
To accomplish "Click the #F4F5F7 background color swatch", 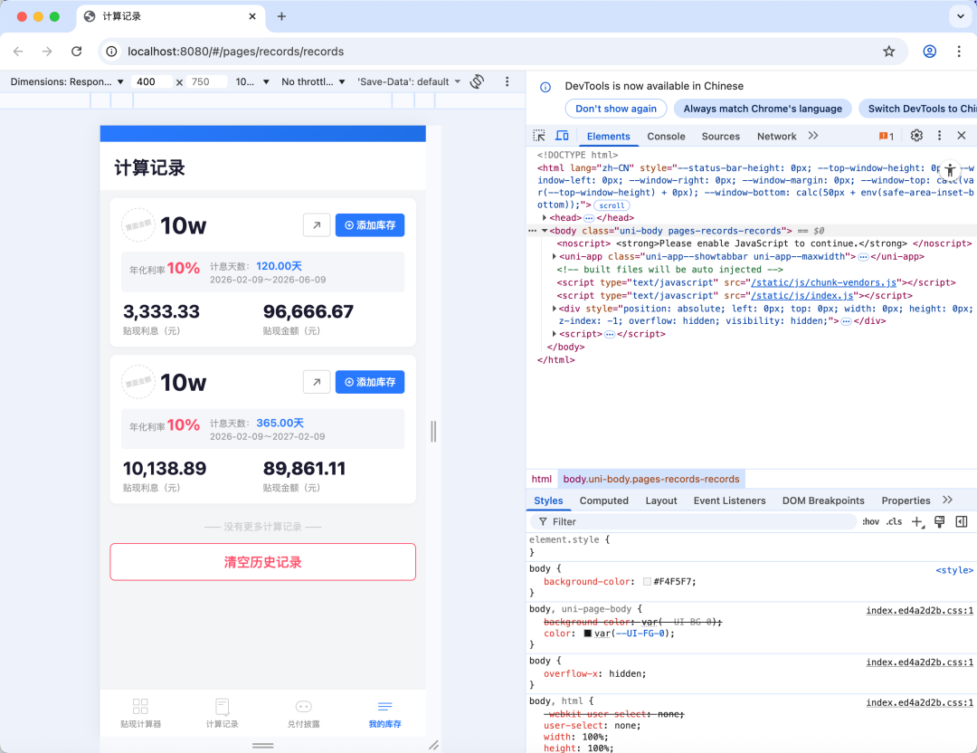I will [x=647, y=582].
